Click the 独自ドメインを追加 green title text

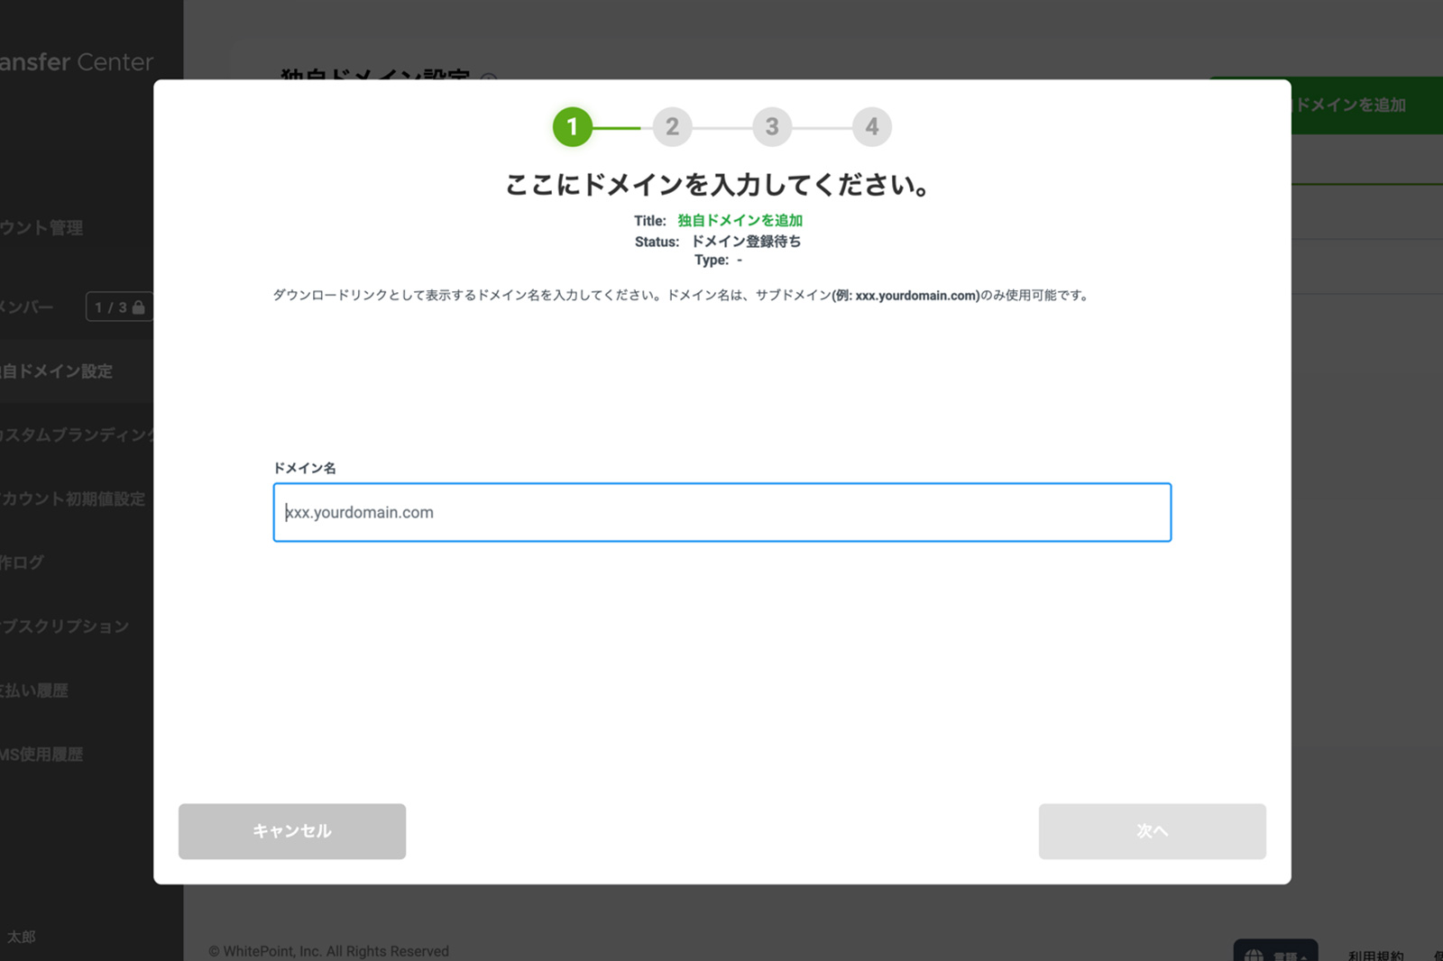(740, 221)
